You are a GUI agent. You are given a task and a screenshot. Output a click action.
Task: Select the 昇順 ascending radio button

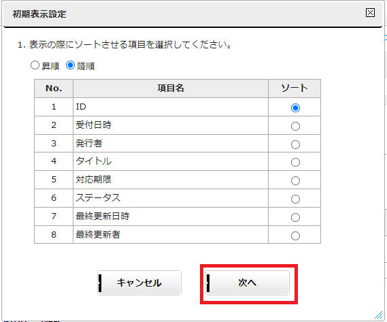click(x=35, y=65)
